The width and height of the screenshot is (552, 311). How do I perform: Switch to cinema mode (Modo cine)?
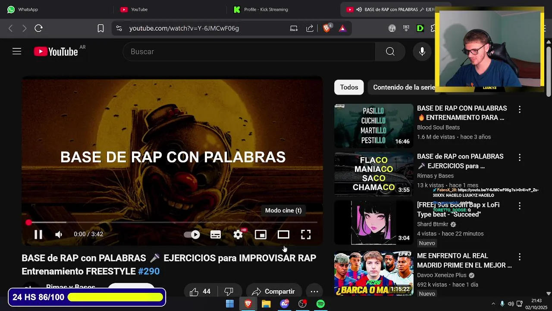tap(283, 235)
